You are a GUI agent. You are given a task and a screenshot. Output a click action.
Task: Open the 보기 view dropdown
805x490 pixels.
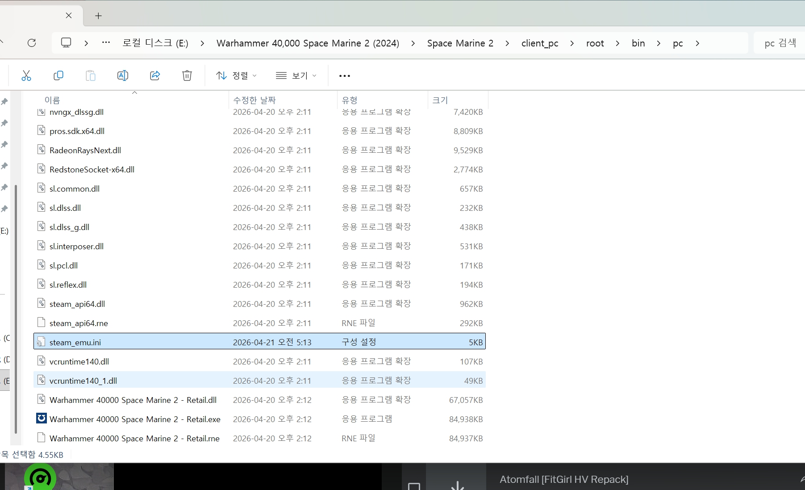(x=296, y=75)
